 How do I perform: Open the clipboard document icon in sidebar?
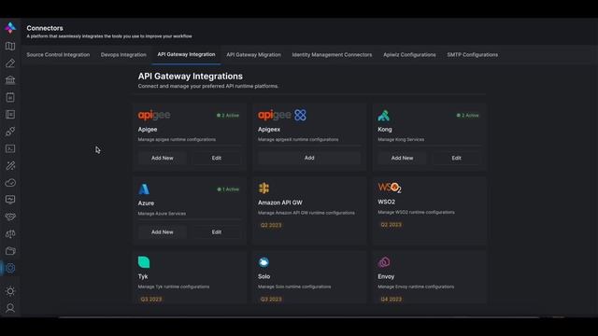tap(10, 97)
